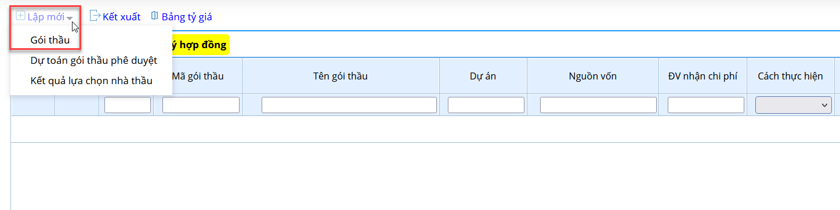Focus the Dự án filter box
The width and height of the screenshot is (840, 210).
486,105
